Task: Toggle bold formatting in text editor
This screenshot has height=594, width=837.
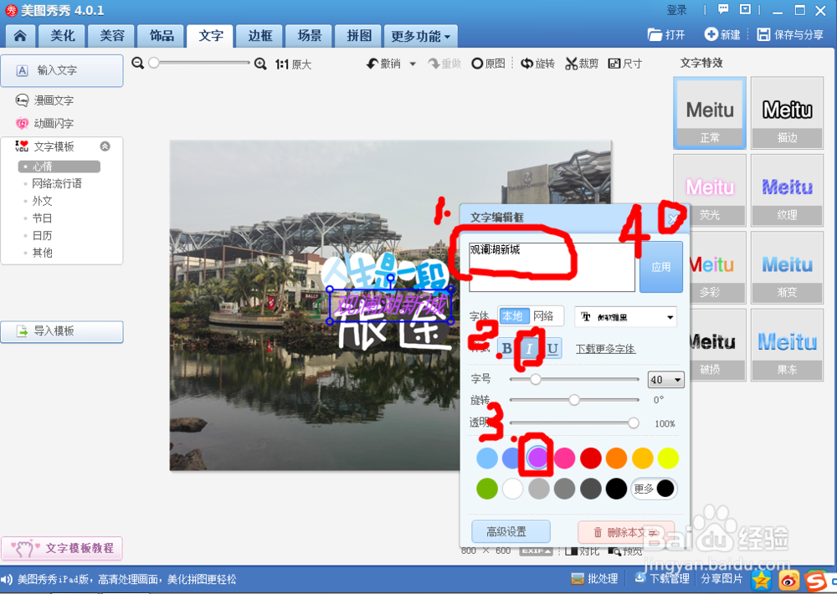Action: pos(509,347)
